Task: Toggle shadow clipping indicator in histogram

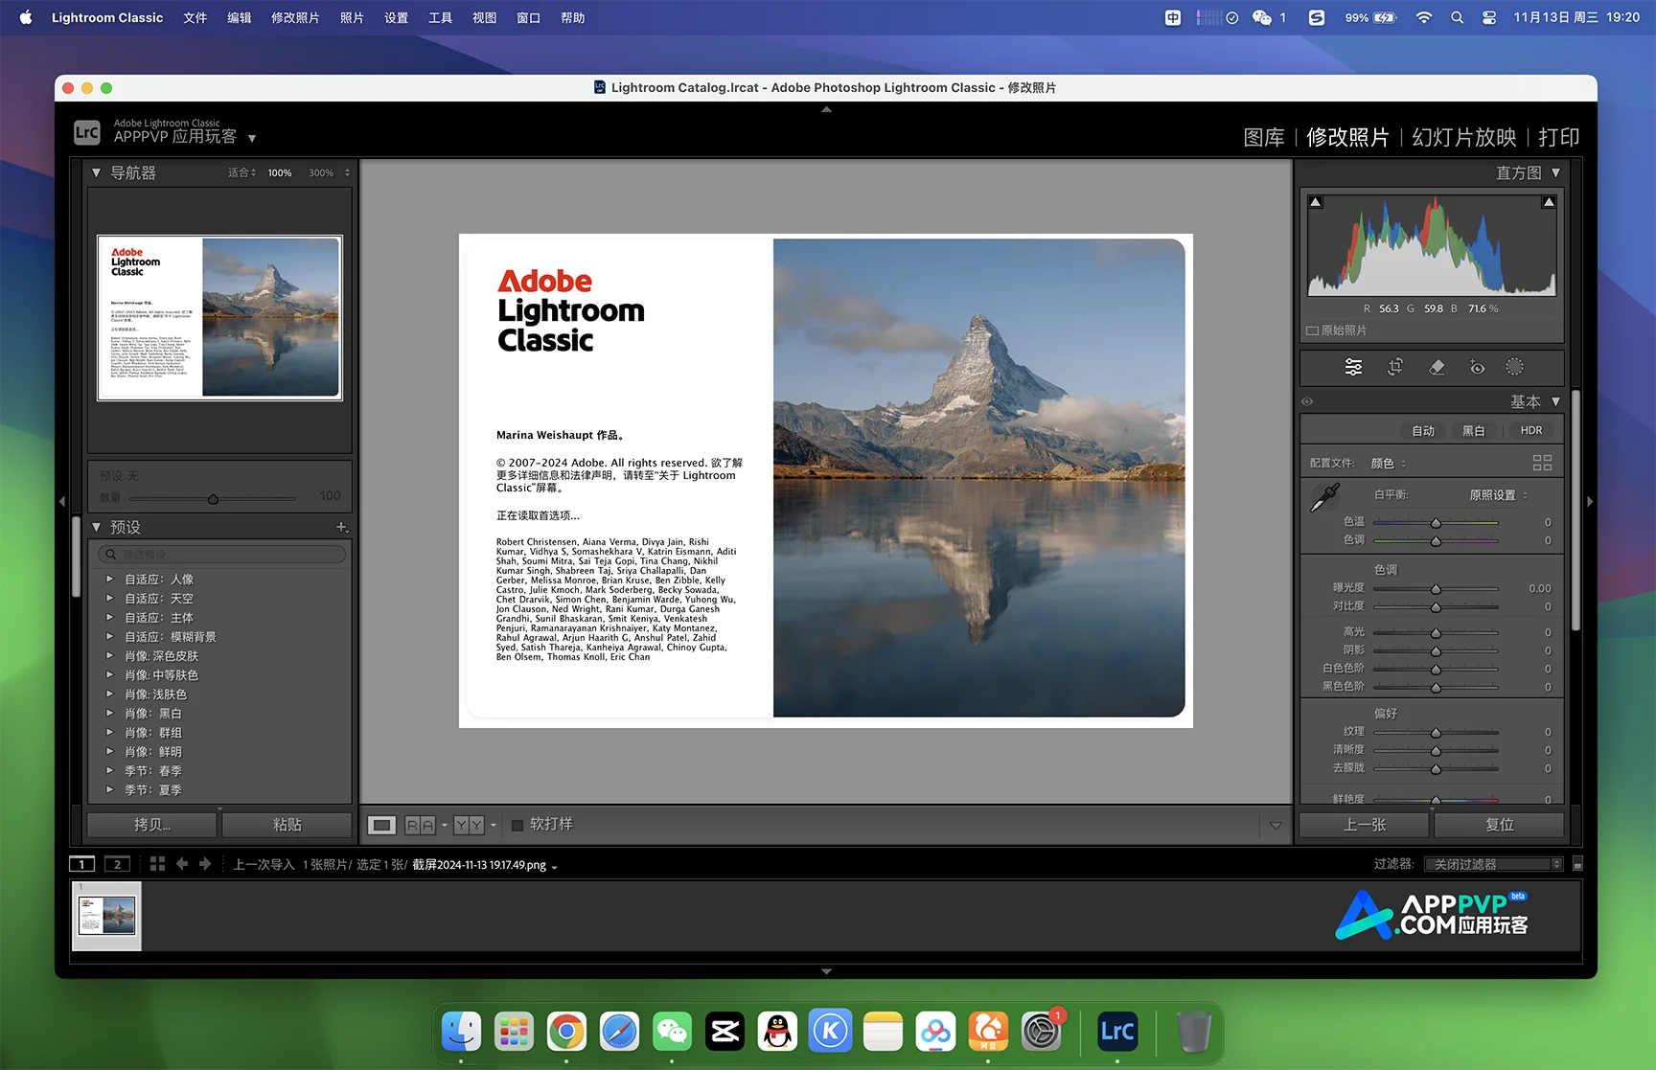Action: (x=1316, y=202)
